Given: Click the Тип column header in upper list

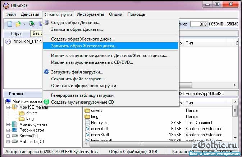Looking at the screenshot, I should pyautogui.click(x=190, y=43).
